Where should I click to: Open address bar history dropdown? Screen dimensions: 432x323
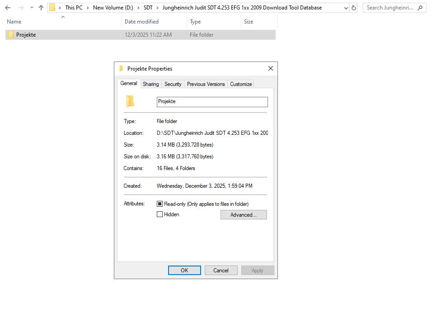346,8
